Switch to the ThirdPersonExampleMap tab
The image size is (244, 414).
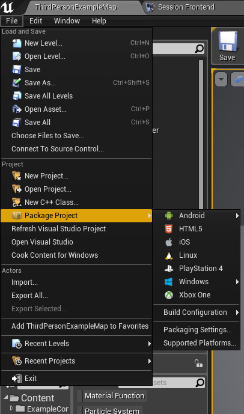pos(76,7)
